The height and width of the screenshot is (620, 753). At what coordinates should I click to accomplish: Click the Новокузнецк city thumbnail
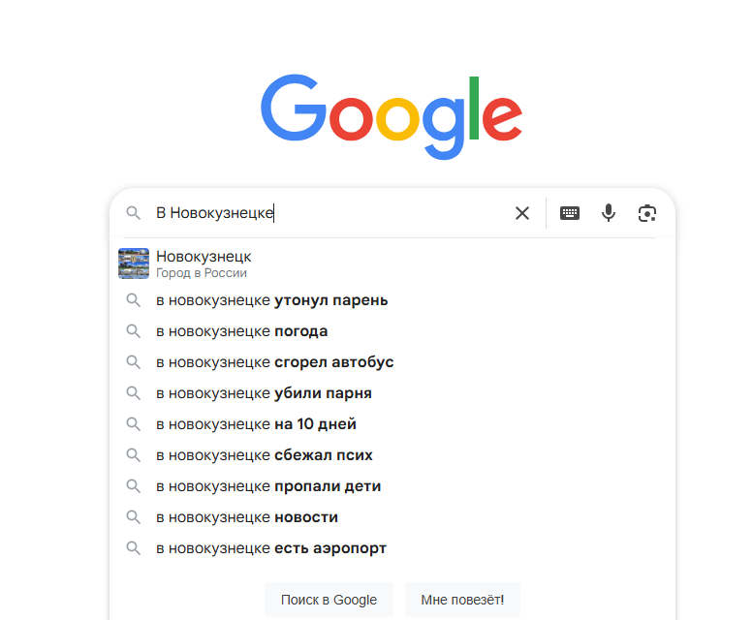click(x=134, y=263)
